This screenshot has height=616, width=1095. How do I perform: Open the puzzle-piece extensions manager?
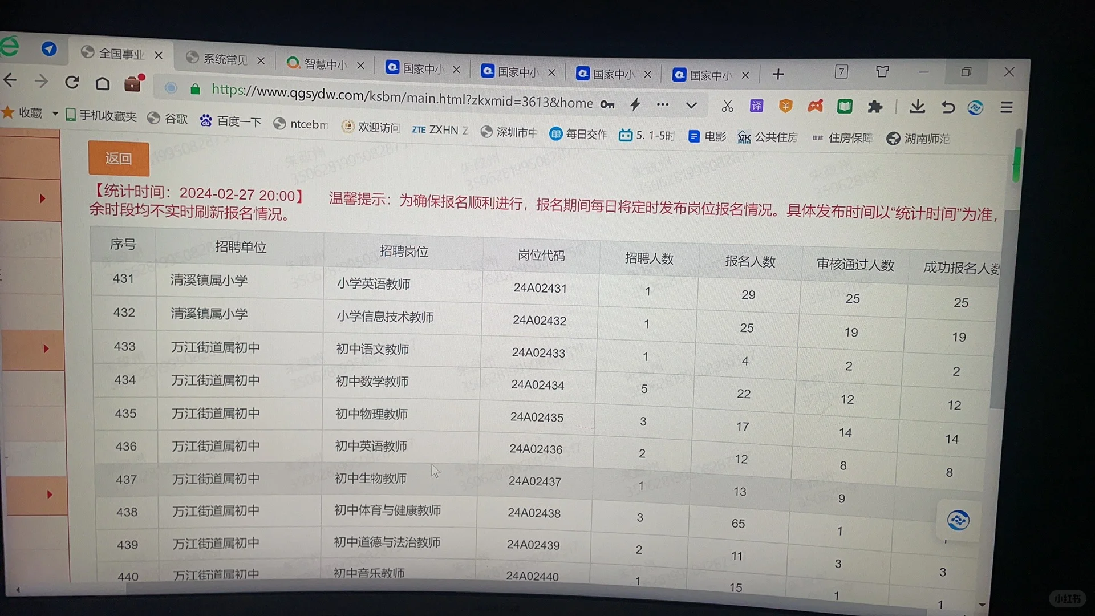pyautogui.click(x=875, y=107)
